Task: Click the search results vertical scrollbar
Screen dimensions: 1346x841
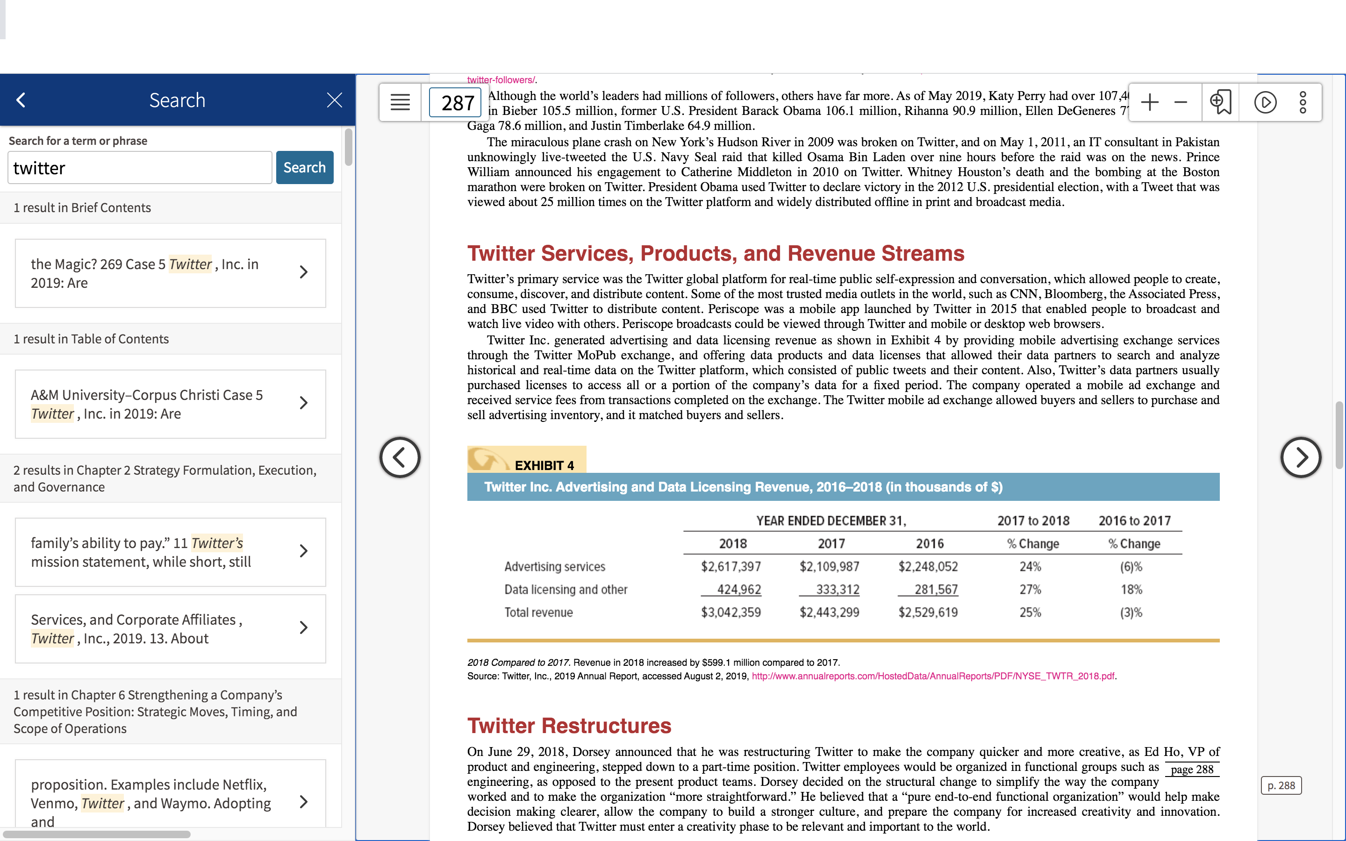Action: click(348, 147)
